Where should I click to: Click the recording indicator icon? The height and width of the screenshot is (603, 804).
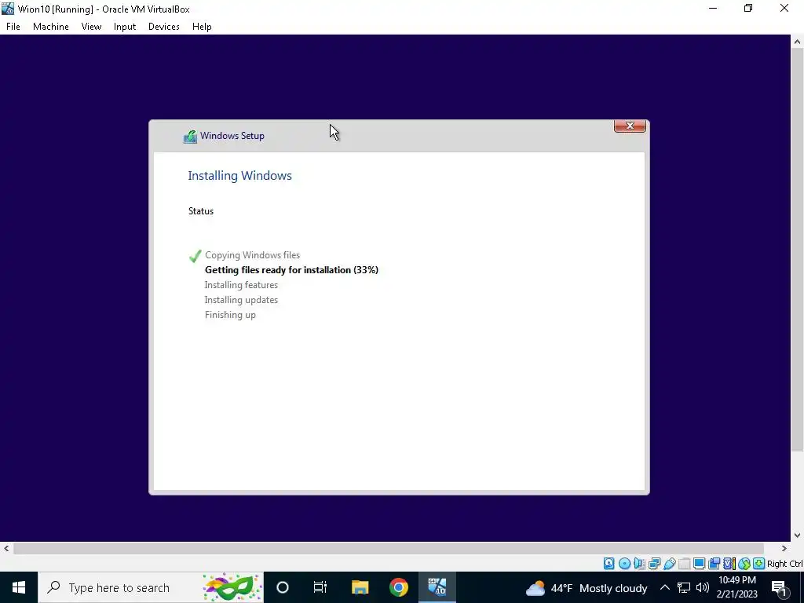click(714, 564)
